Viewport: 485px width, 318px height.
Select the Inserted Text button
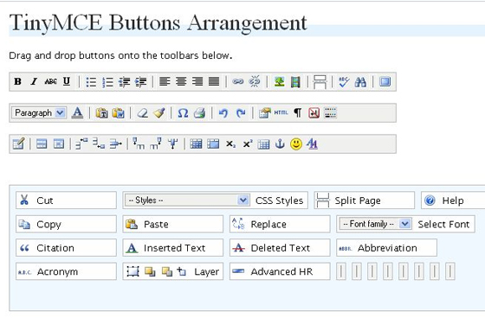[173, 248]
